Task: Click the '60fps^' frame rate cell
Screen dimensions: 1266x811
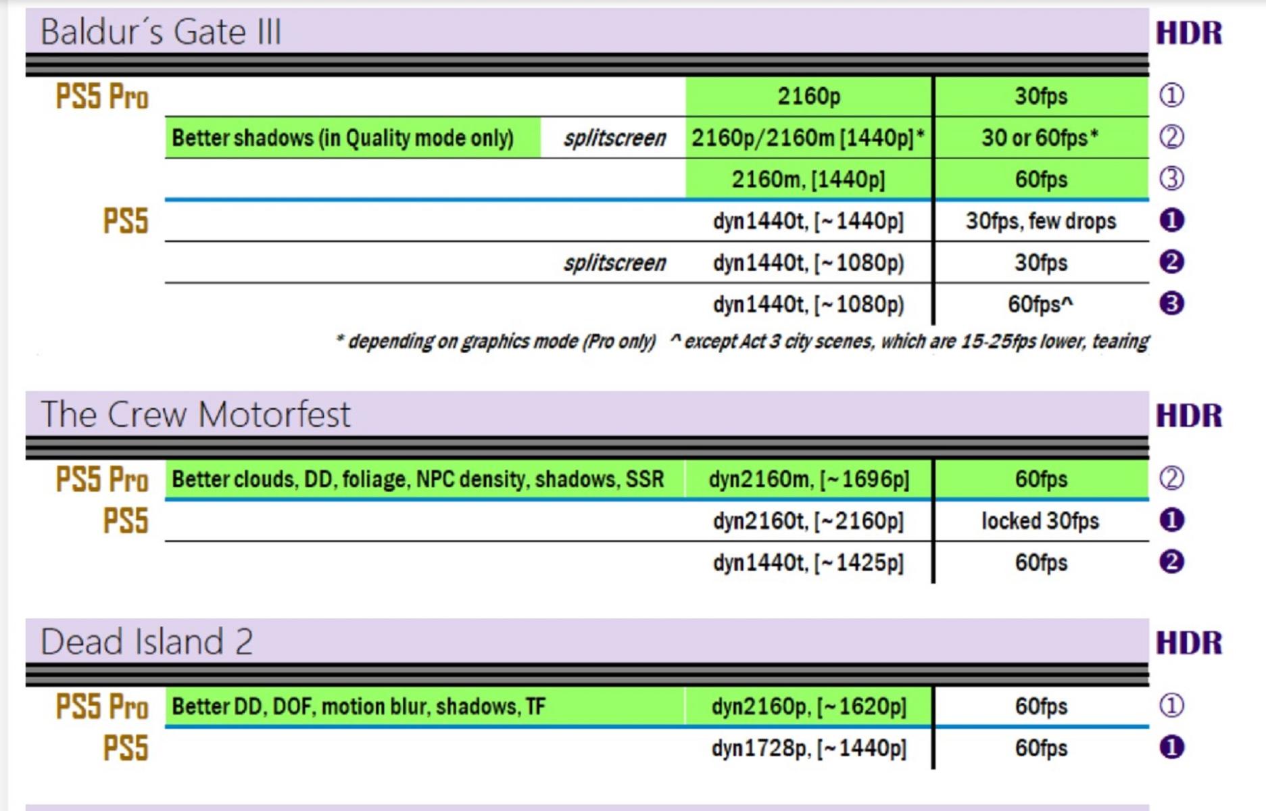Action: (1041, 305)
